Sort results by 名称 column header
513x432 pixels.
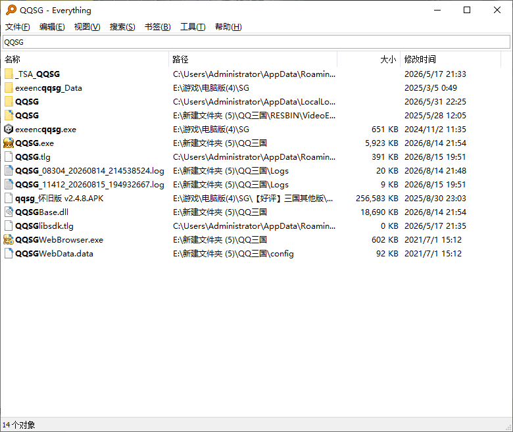85,59
